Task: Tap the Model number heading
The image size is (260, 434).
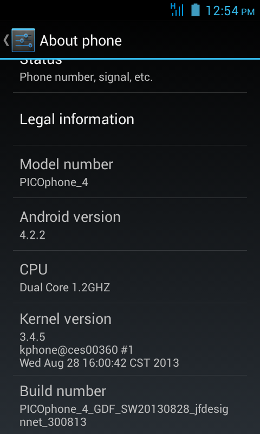Action: (x=66, y=164)
